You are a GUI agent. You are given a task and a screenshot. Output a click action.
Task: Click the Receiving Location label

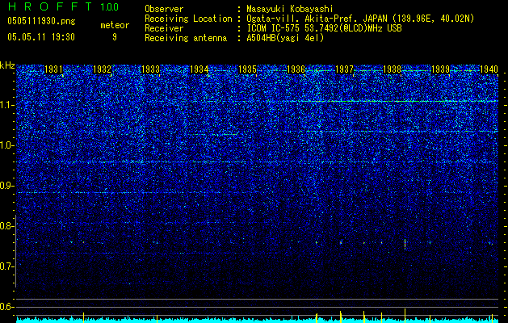[x=188, y=19]
